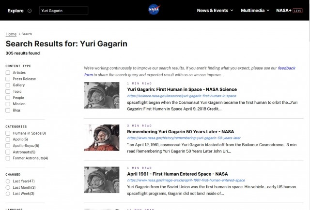Select Last Week(3) radio button
This screenshot has height=210, width=310.
tap(8, 194)
